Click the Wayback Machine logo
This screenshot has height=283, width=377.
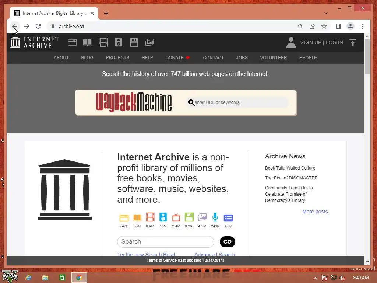pos(134,102)
